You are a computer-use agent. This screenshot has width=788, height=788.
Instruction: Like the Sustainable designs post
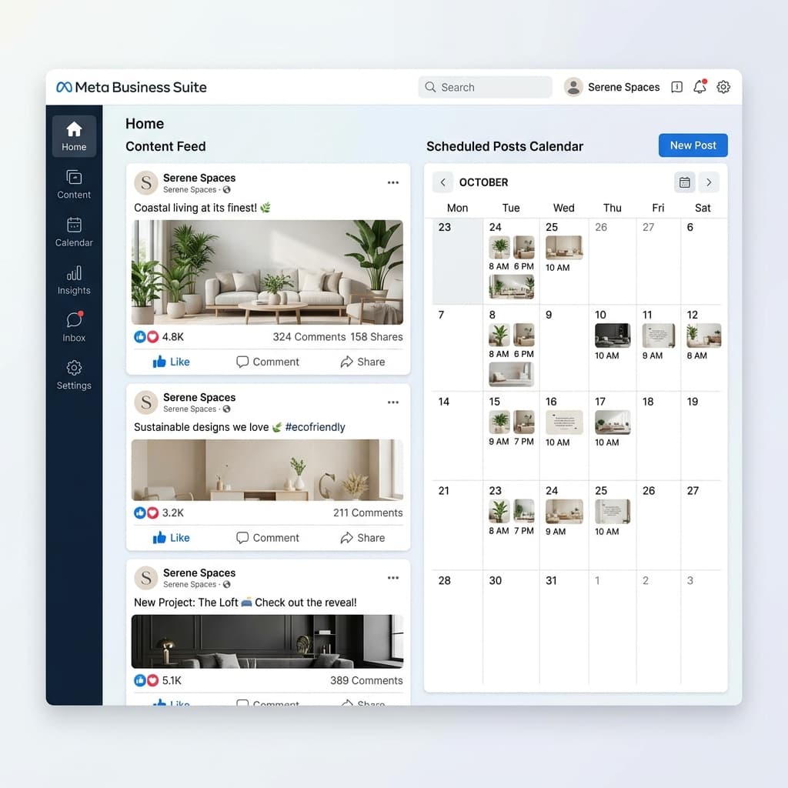tap(169, 538)
